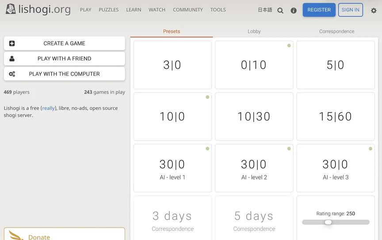Click the info circle icon
The width and height of the screenshot is (382, 240).
tap(294, 10)
